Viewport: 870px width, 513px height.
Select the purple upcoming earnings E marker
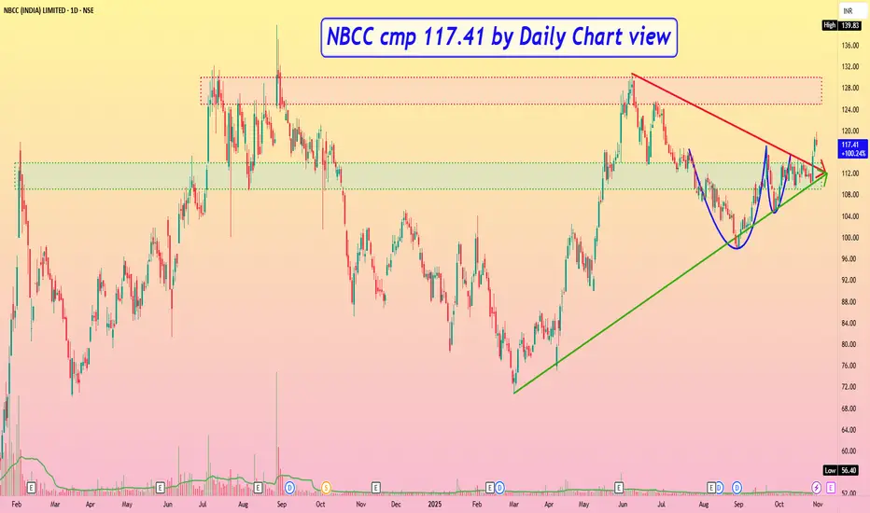point(831,488)
